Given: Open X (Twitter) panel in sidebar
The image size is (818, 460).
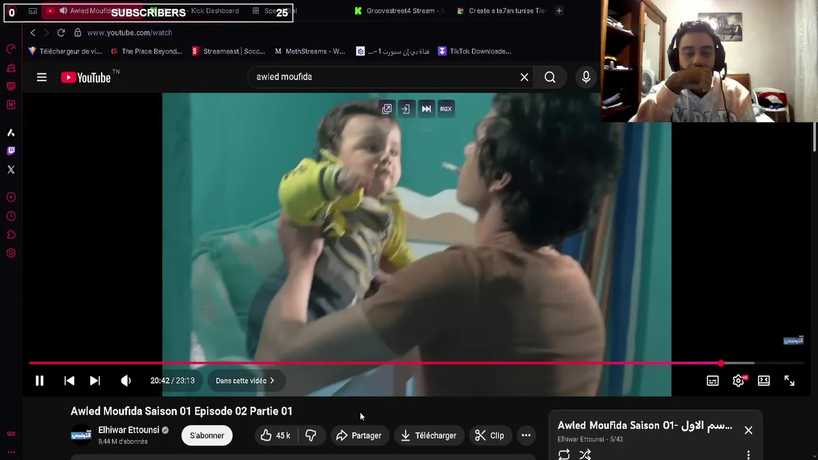Looking at the screenshot, I should point(11,170).
